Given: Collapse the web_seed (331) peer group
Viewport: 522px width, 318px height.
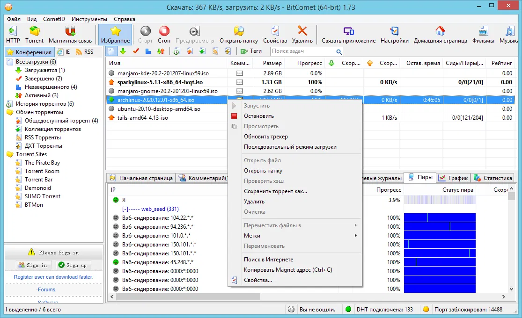Looking at the screenshot, I should (x=125, y=209).
